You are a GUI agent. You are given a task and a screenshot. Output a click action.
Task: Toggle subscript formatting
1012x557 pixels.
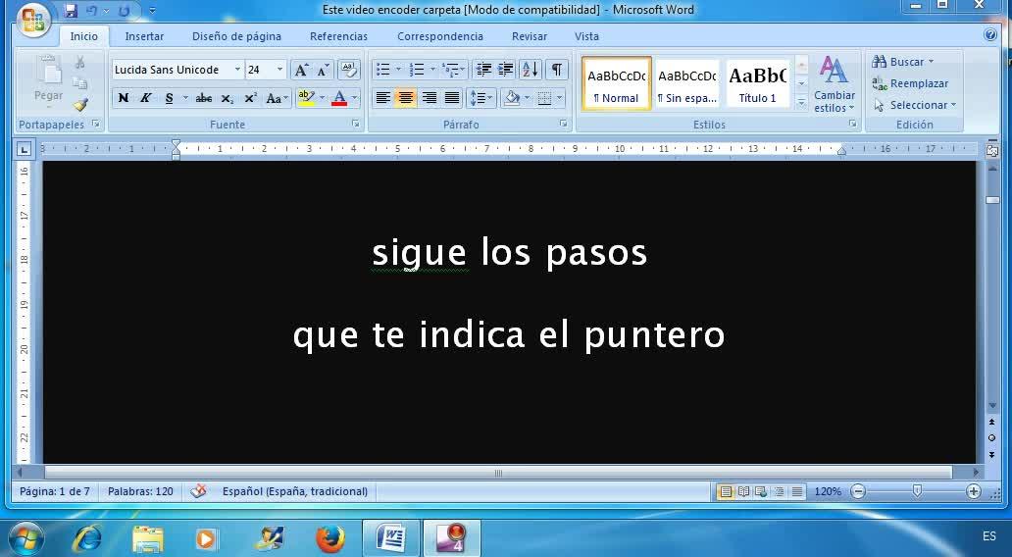pyautogui.click(x=228, y=98)
